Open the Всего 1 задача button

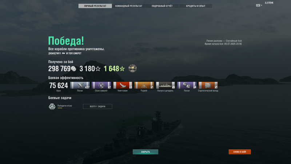coord(97,106)
